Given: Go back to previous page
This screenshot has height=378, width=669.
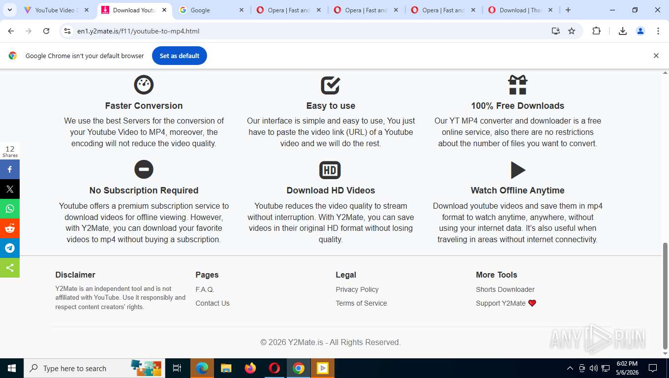Looking at the screenshot, I should pos(11,31).
